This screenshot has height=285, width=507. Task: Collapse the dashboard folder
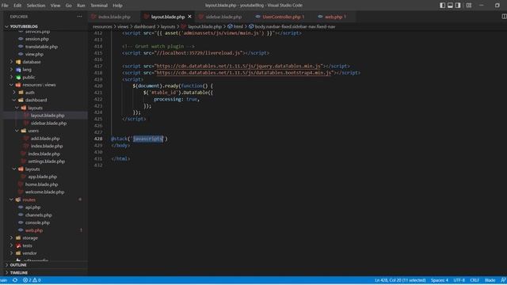[36, 101]
